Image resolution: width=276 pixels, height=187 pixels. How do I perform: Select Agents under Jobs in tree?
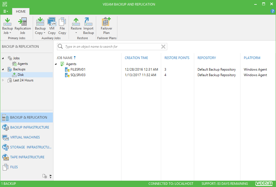pos(23,64)
